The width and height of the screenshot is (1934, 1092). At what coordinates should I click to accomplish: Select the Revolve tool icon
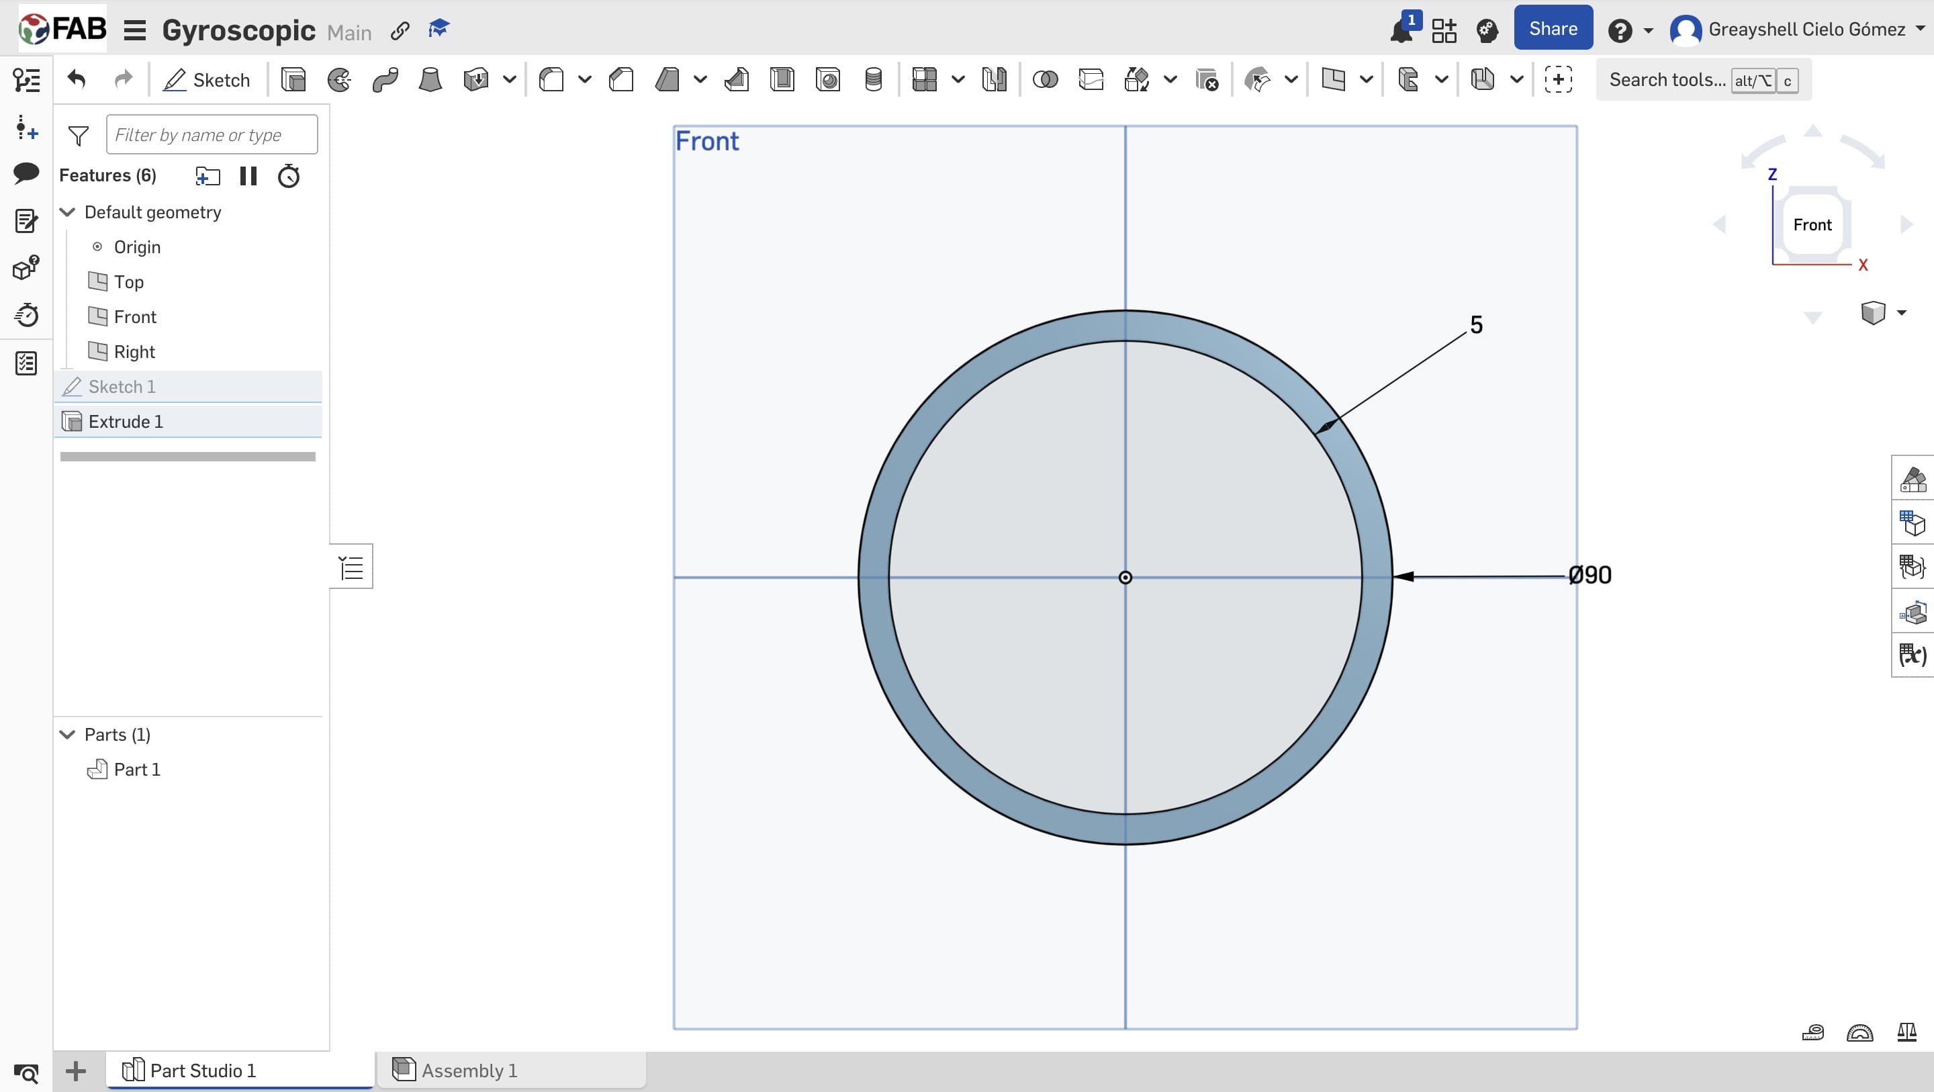click(339, 80)
